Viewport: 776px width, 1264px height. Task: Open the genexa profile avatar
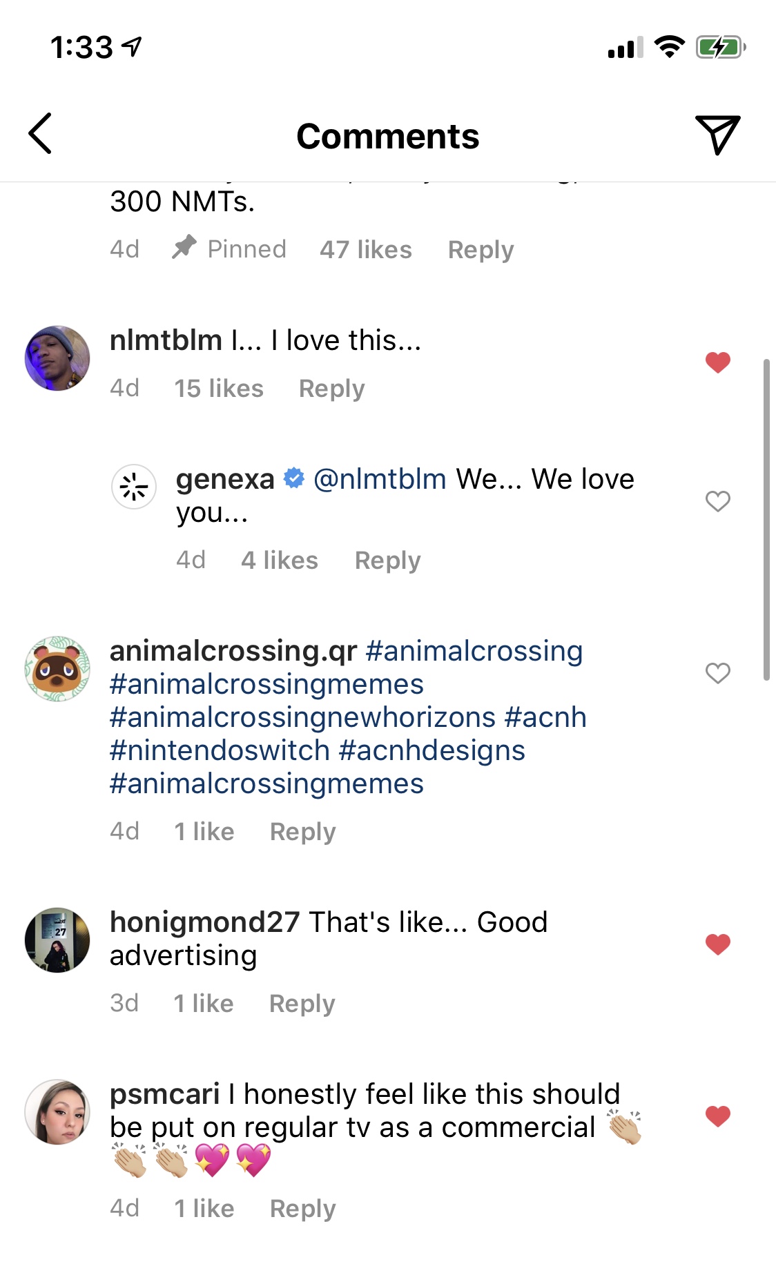point(134,487)
